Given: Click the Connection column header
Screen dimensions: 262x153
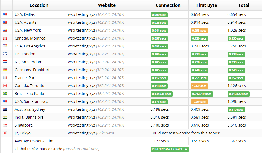Looking at the screenshot, I should [x=168, y=5].
